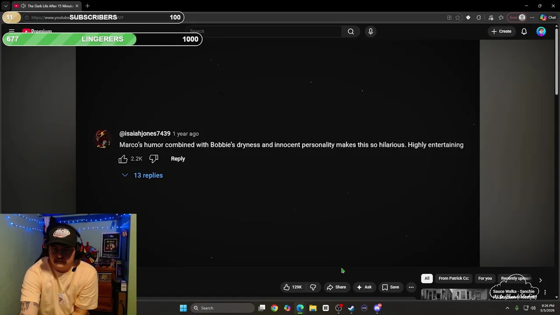
Task: Open the Favorites list icon
Action: [x=501, y=17]
